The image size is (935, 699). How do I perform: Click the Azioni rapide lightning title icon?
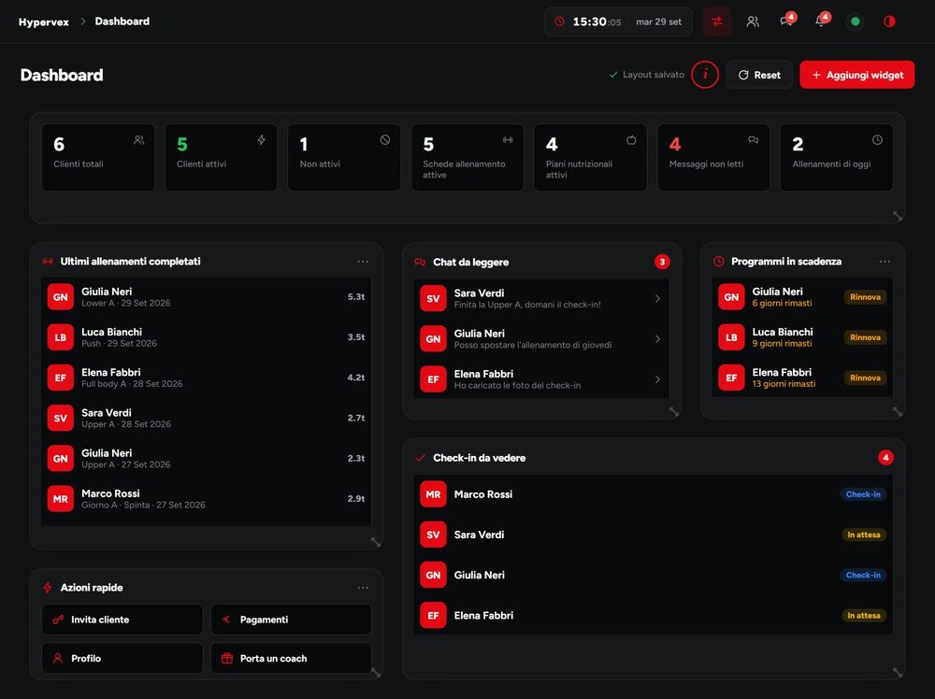coord(48,588)
